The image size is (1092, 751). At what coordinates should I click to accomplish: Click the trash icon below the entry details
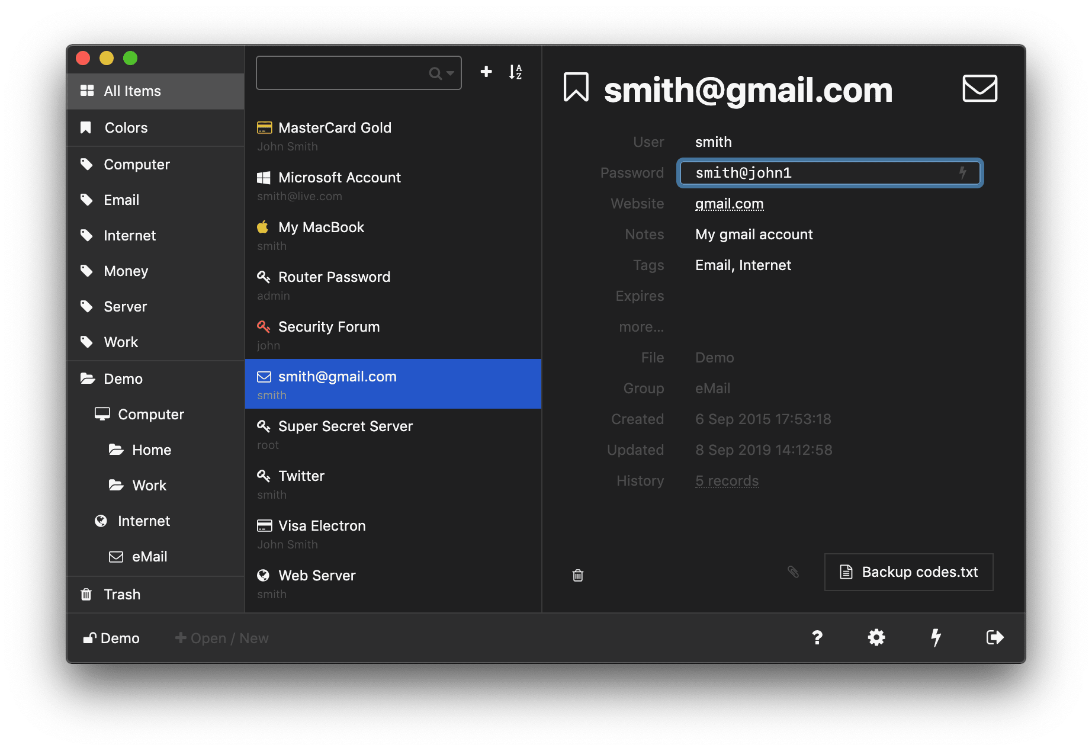point(578,575)
